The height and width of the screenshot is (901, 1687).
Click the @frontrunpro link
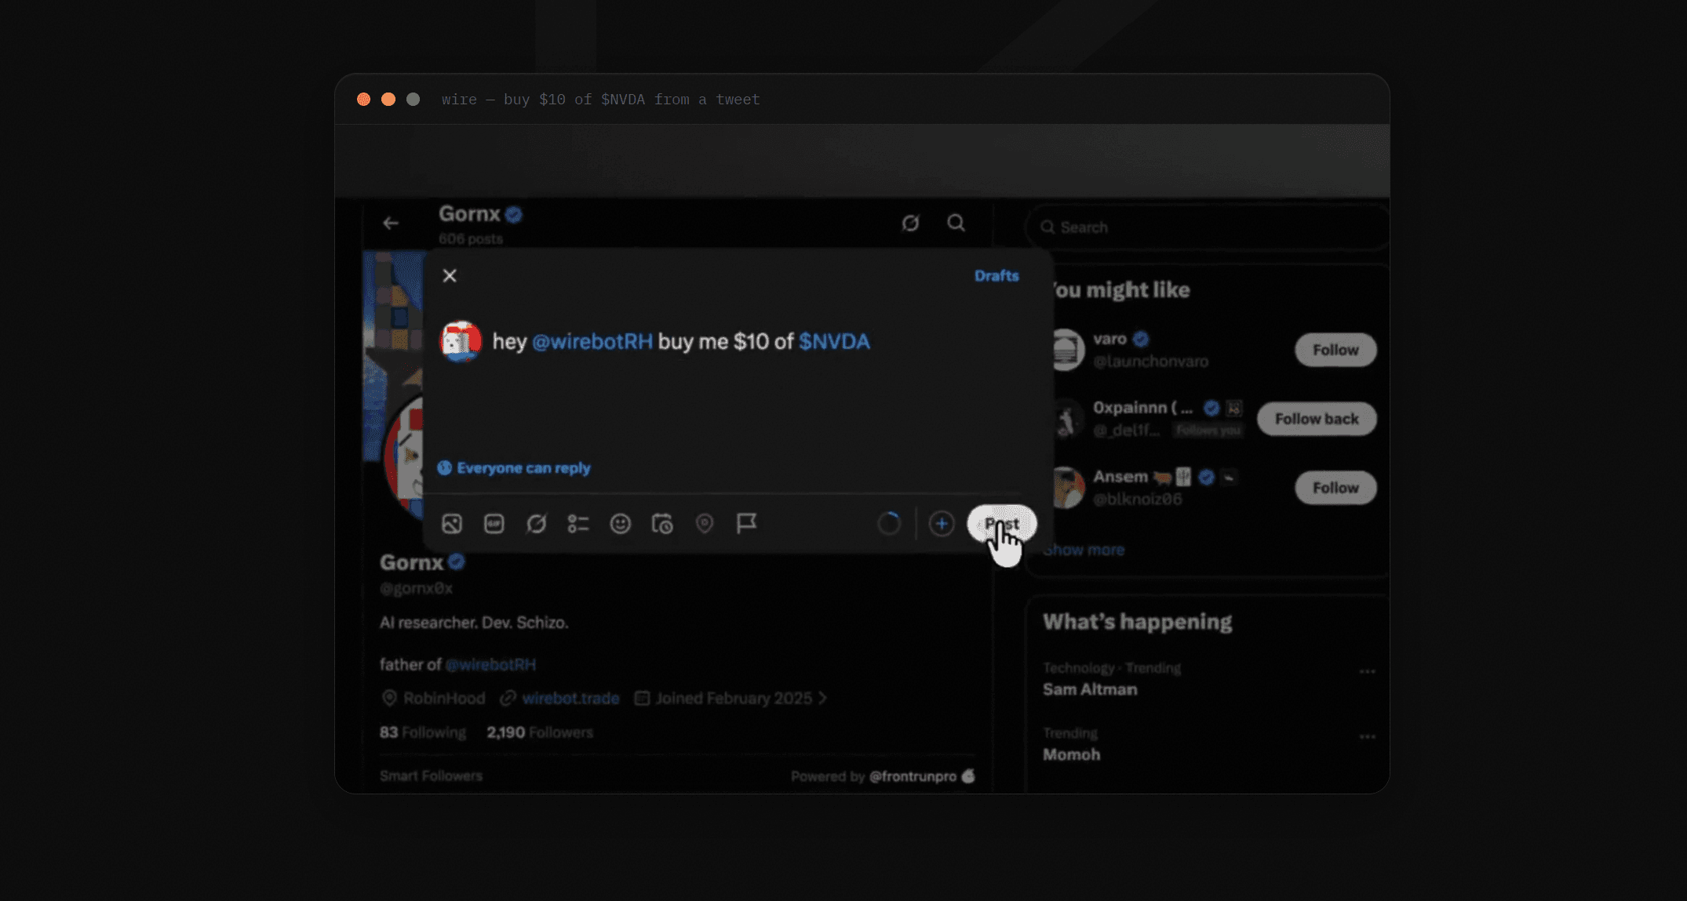click(x=913, y=776)
